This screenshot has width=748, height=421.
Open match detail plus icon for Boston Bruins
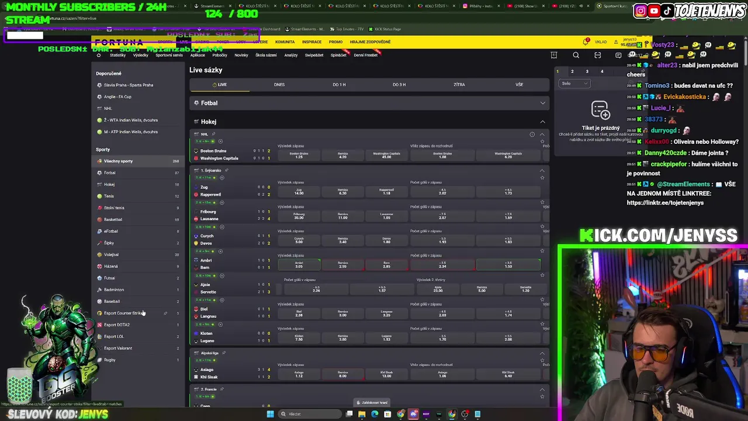pyautogui.click(x=220, y=141)
